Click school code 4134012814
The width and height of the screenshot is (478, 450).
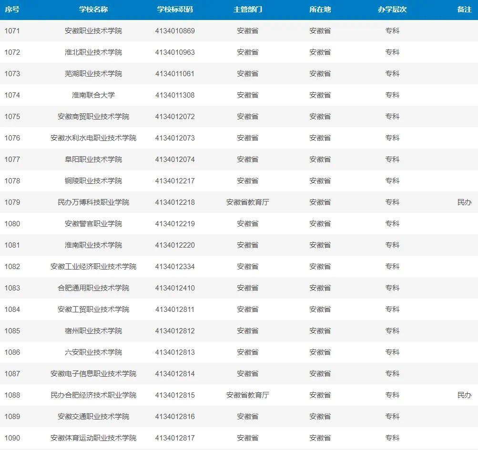coord(175,373)
